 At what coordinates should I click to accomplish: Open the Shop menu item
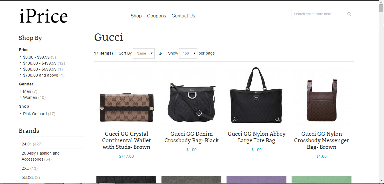click(136, 16)
